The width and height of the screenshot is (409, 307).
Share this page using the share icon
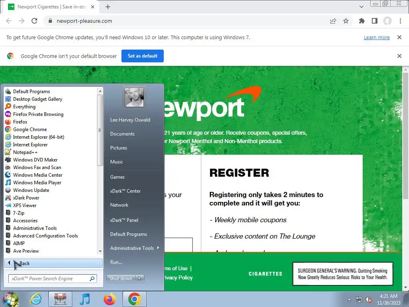(333, 21)
